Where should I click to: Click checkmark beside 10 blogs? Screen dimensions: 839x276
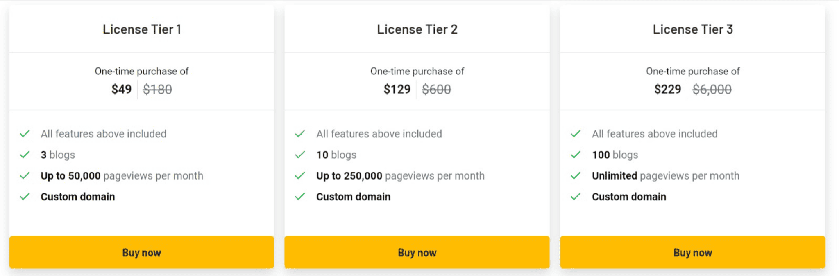pyautogui.click(x=300, y=155)
